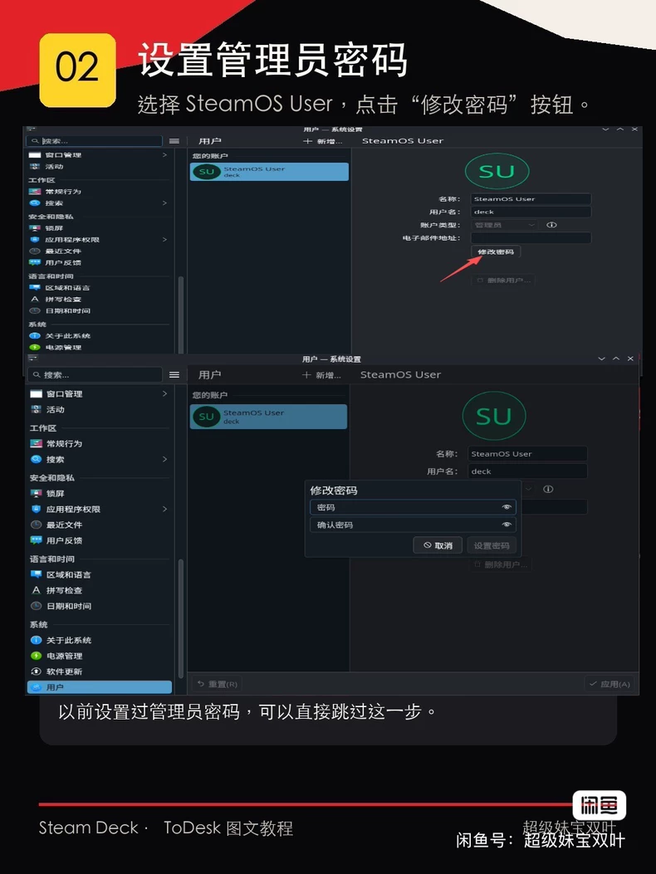
Task: Focus the 确认密码 input field
Action: (x=413, y=525)
